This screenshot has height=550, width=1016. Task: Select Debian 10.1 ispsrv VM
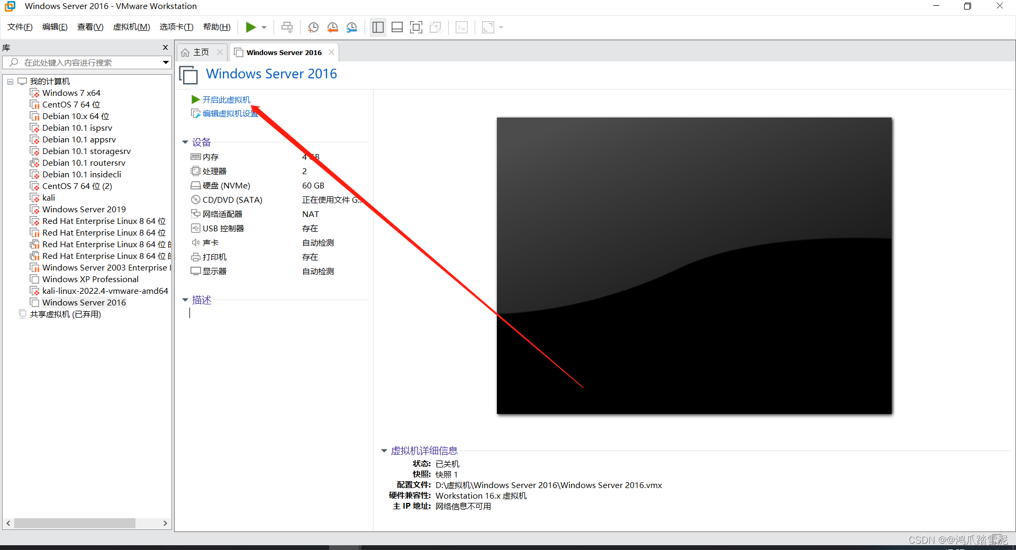tap(77, 128)
